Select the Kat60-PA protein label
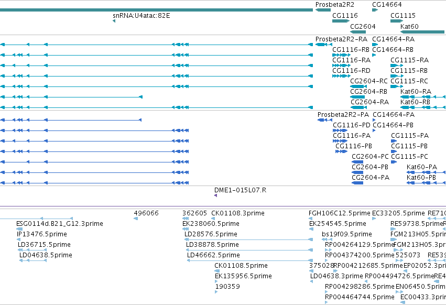The image size is (446, 305). 422,168
